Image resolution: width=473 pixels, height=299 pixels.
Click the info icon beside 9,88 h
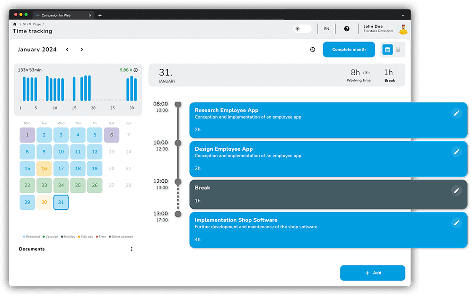click(136, 70)
